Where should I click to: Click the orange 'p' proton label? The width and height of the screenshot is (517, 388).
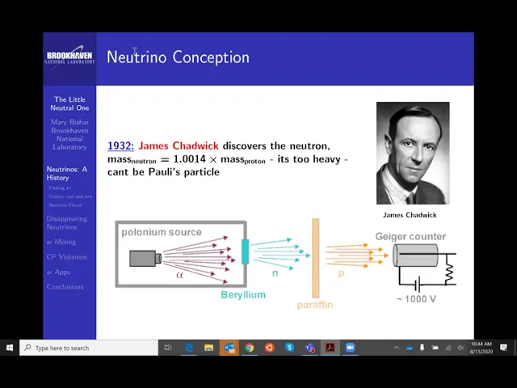[341, 274]
